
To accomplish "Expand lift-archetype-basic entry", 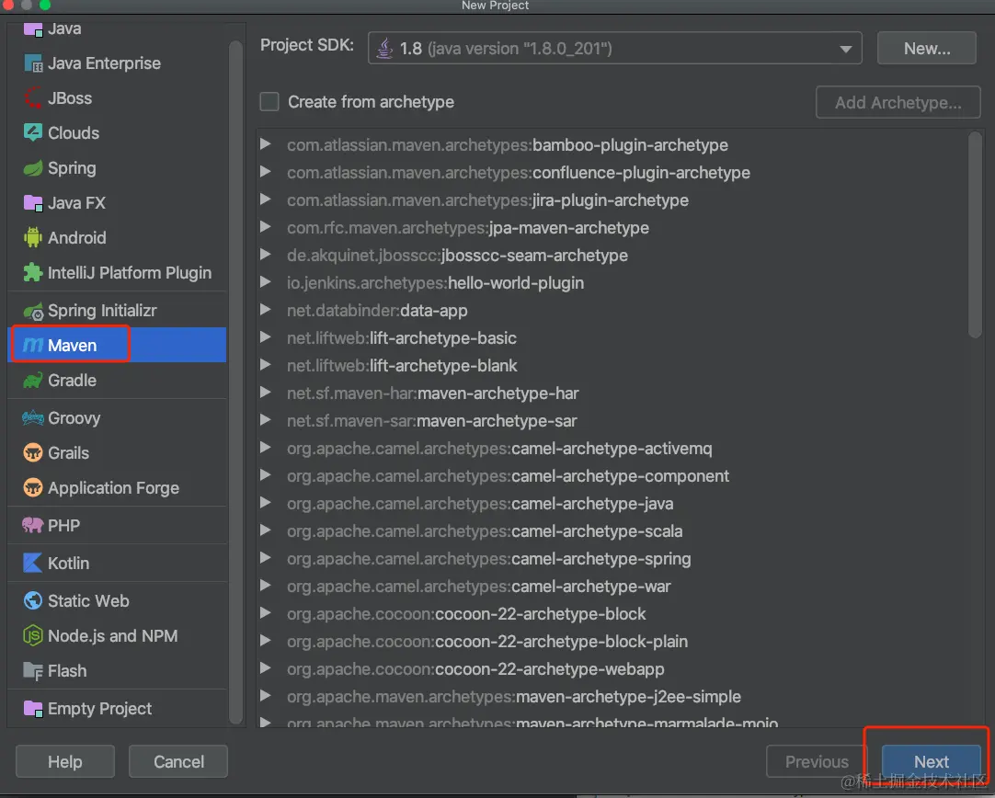I will click(x=266, y=337).
